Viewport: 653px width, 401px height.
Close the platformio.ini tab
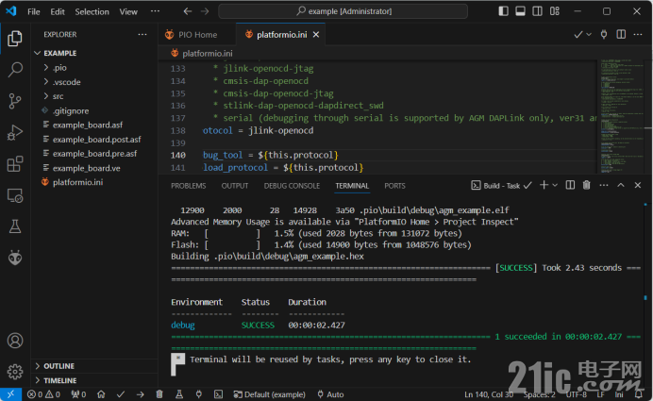coord(316,35)
